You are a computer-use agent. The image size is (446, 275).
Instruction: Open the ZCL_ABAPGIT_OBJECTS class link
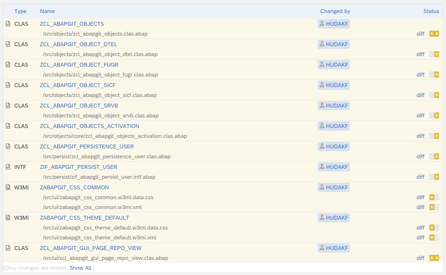click(x=72, y=24)
